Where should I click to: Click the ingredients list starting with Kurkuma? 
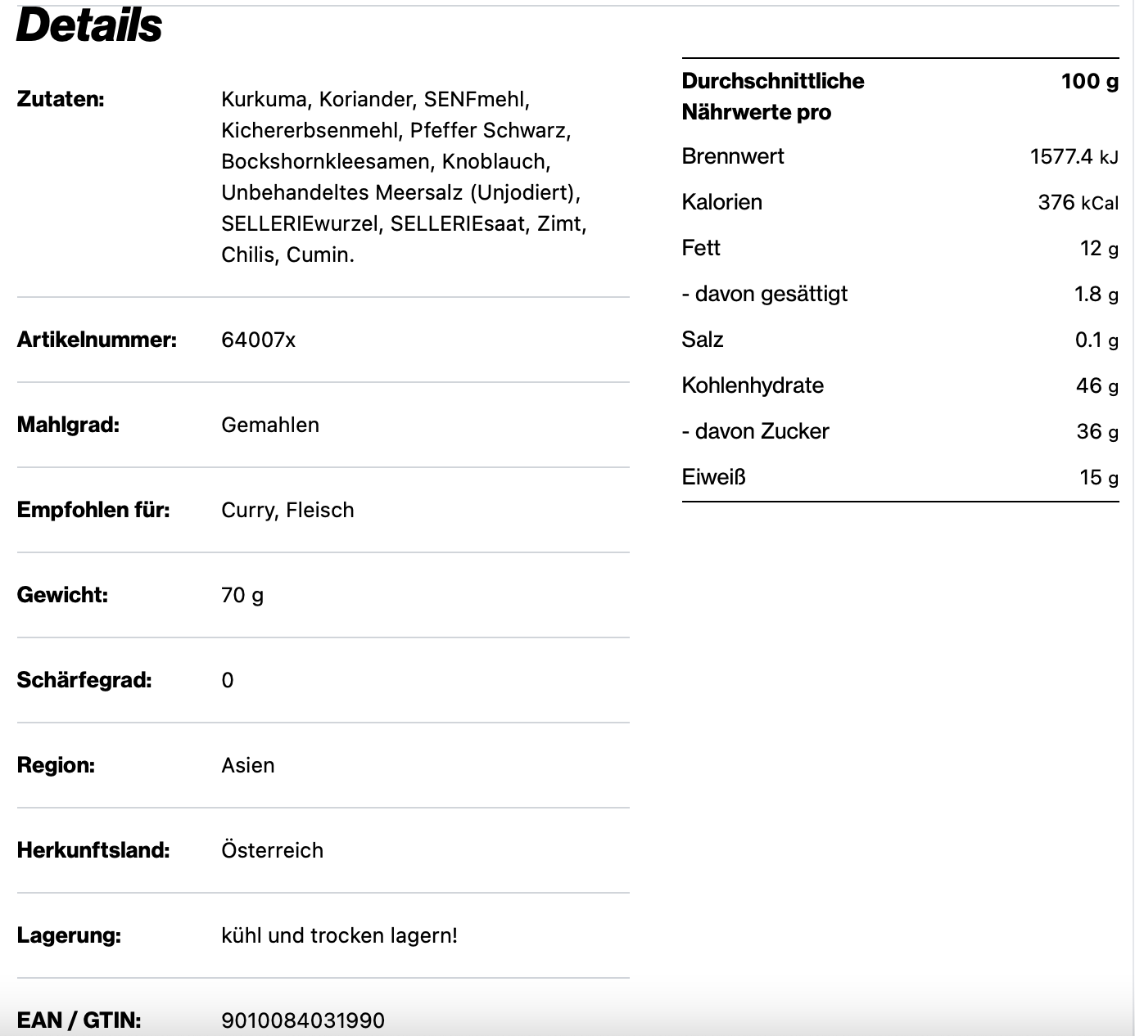pos(404,177)
